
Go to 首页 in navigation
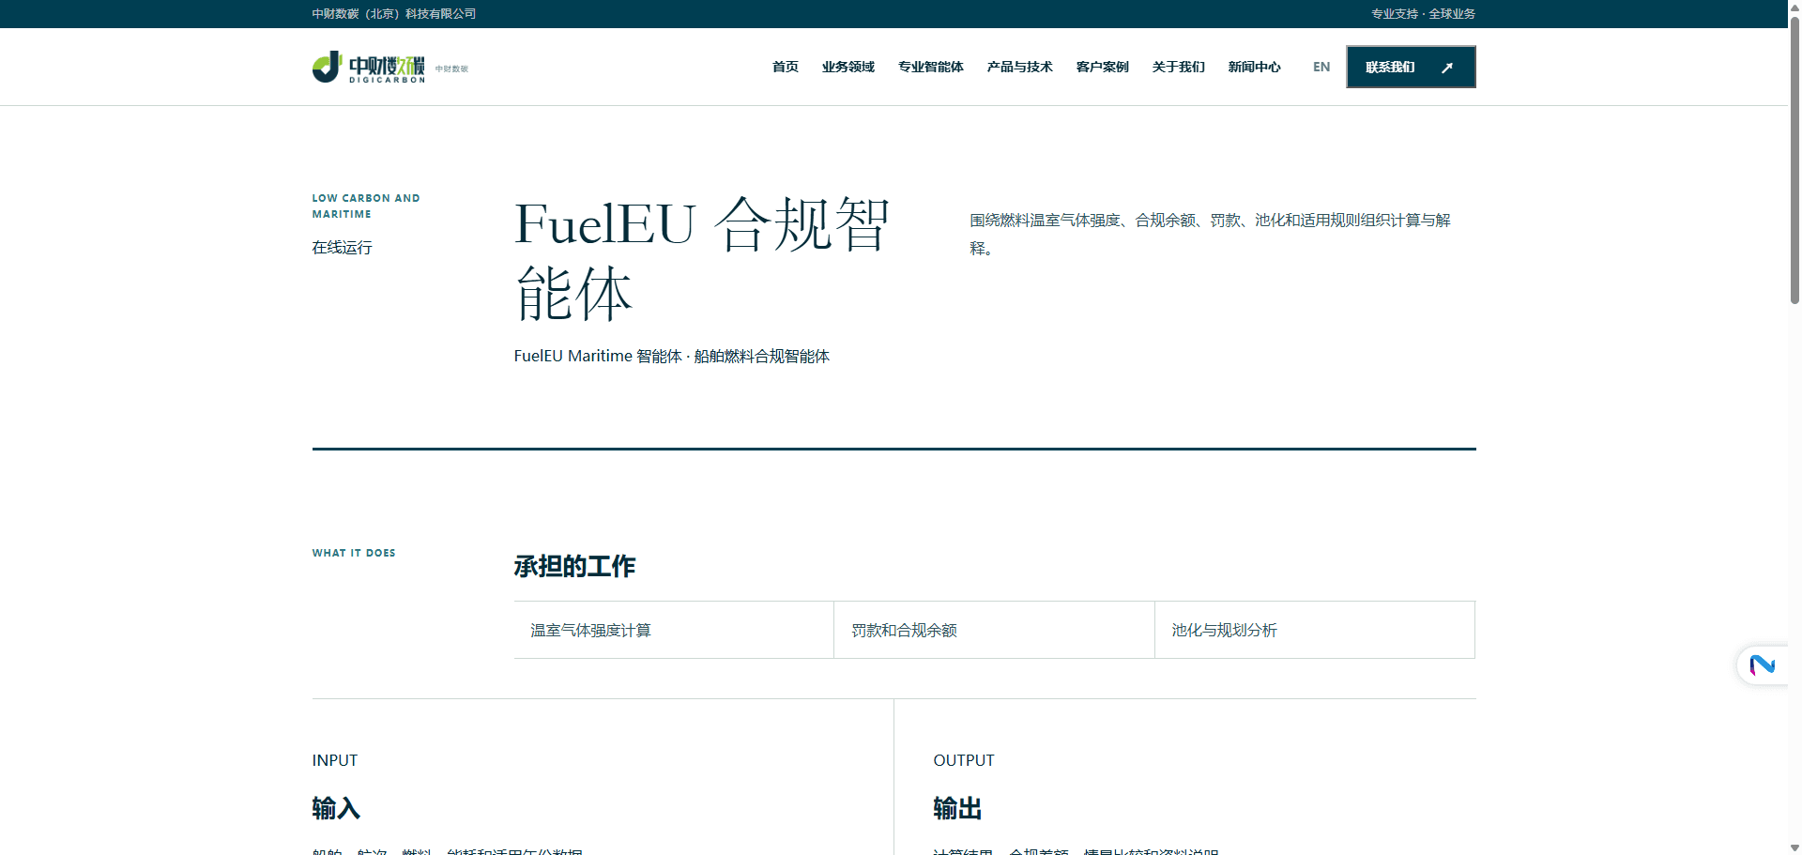[x=785, y=67]
